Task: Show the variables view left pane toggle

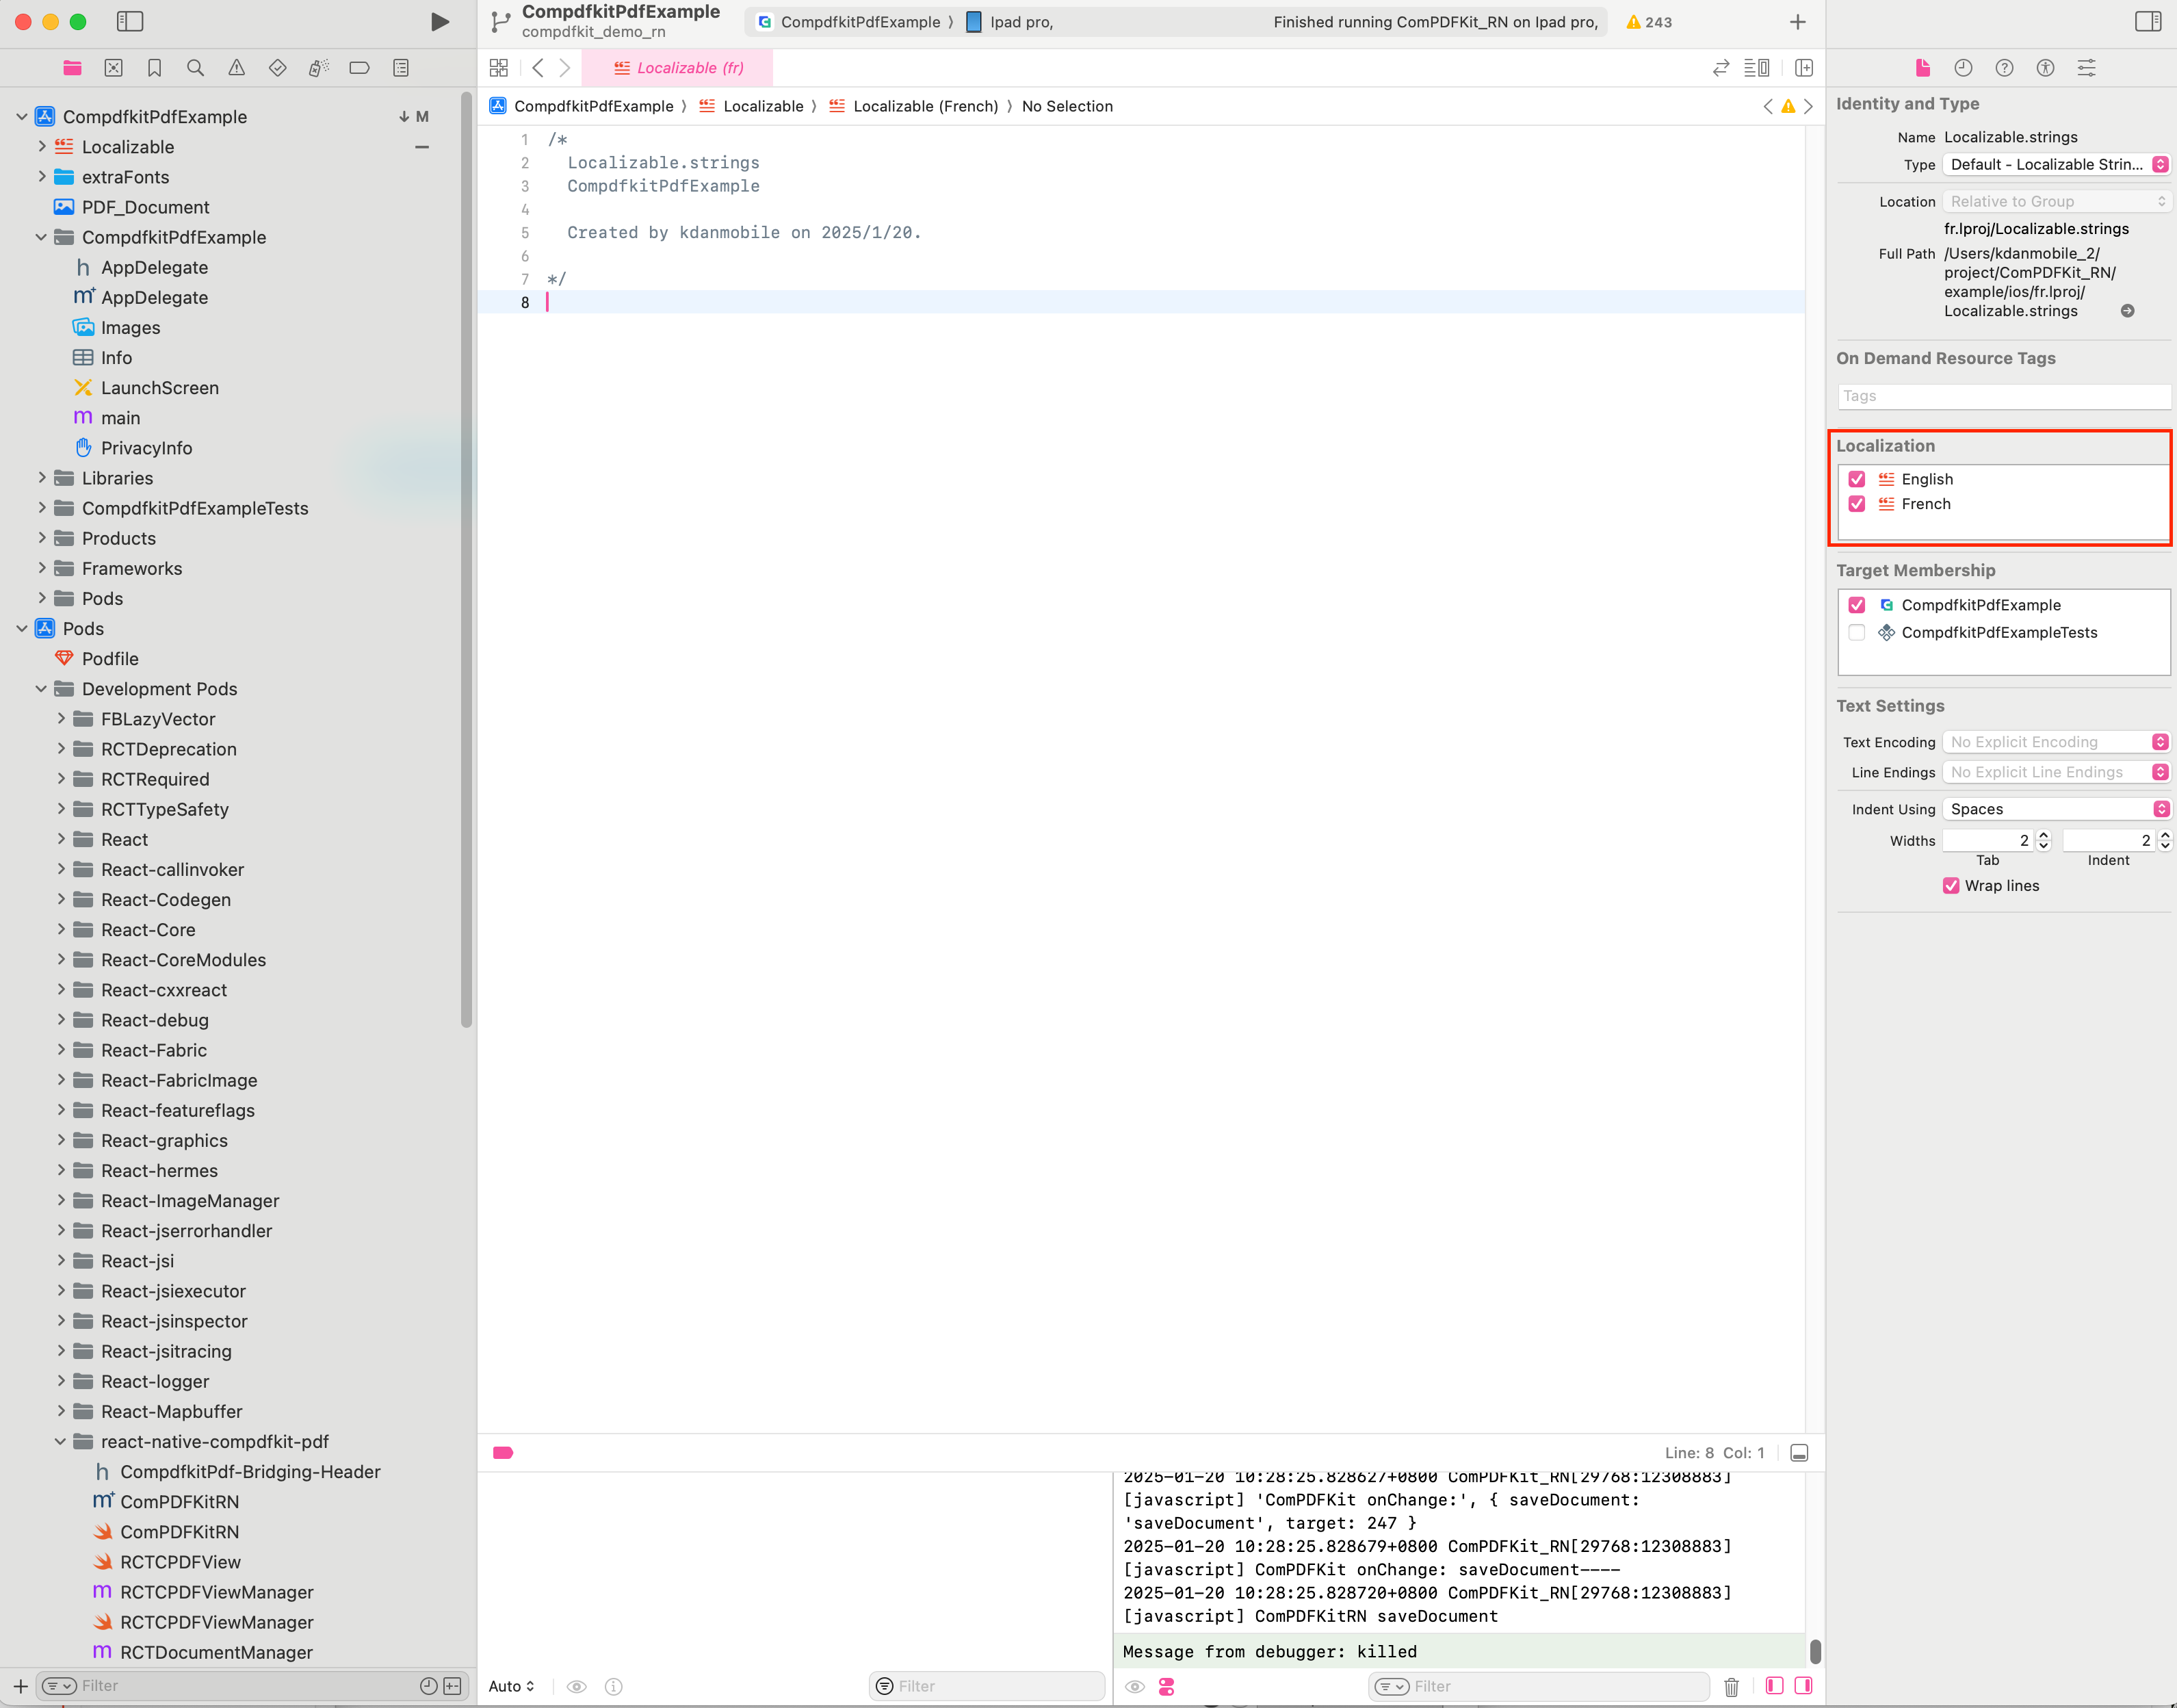Action: click(1774, 1687)
